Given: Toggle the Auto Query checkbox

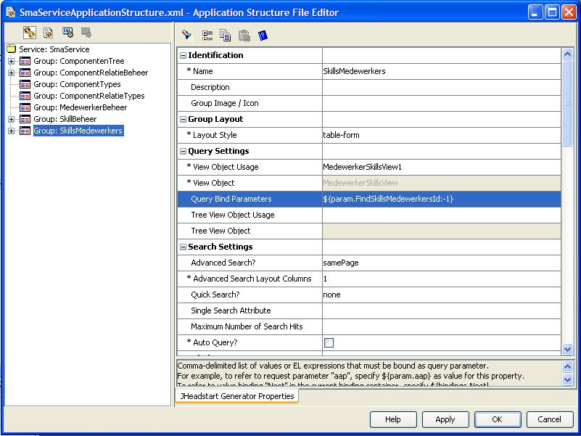Looking at the screenshot, I should [329, 342].
